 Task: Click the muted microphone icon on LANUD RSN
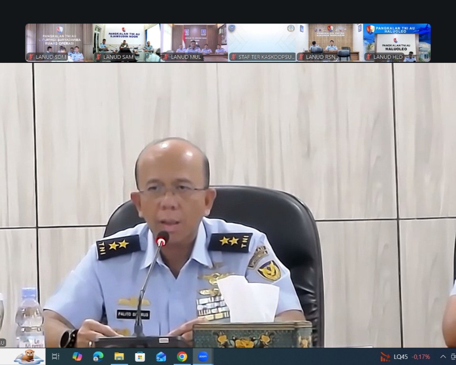pyautogui.click(x=301, y=57)
